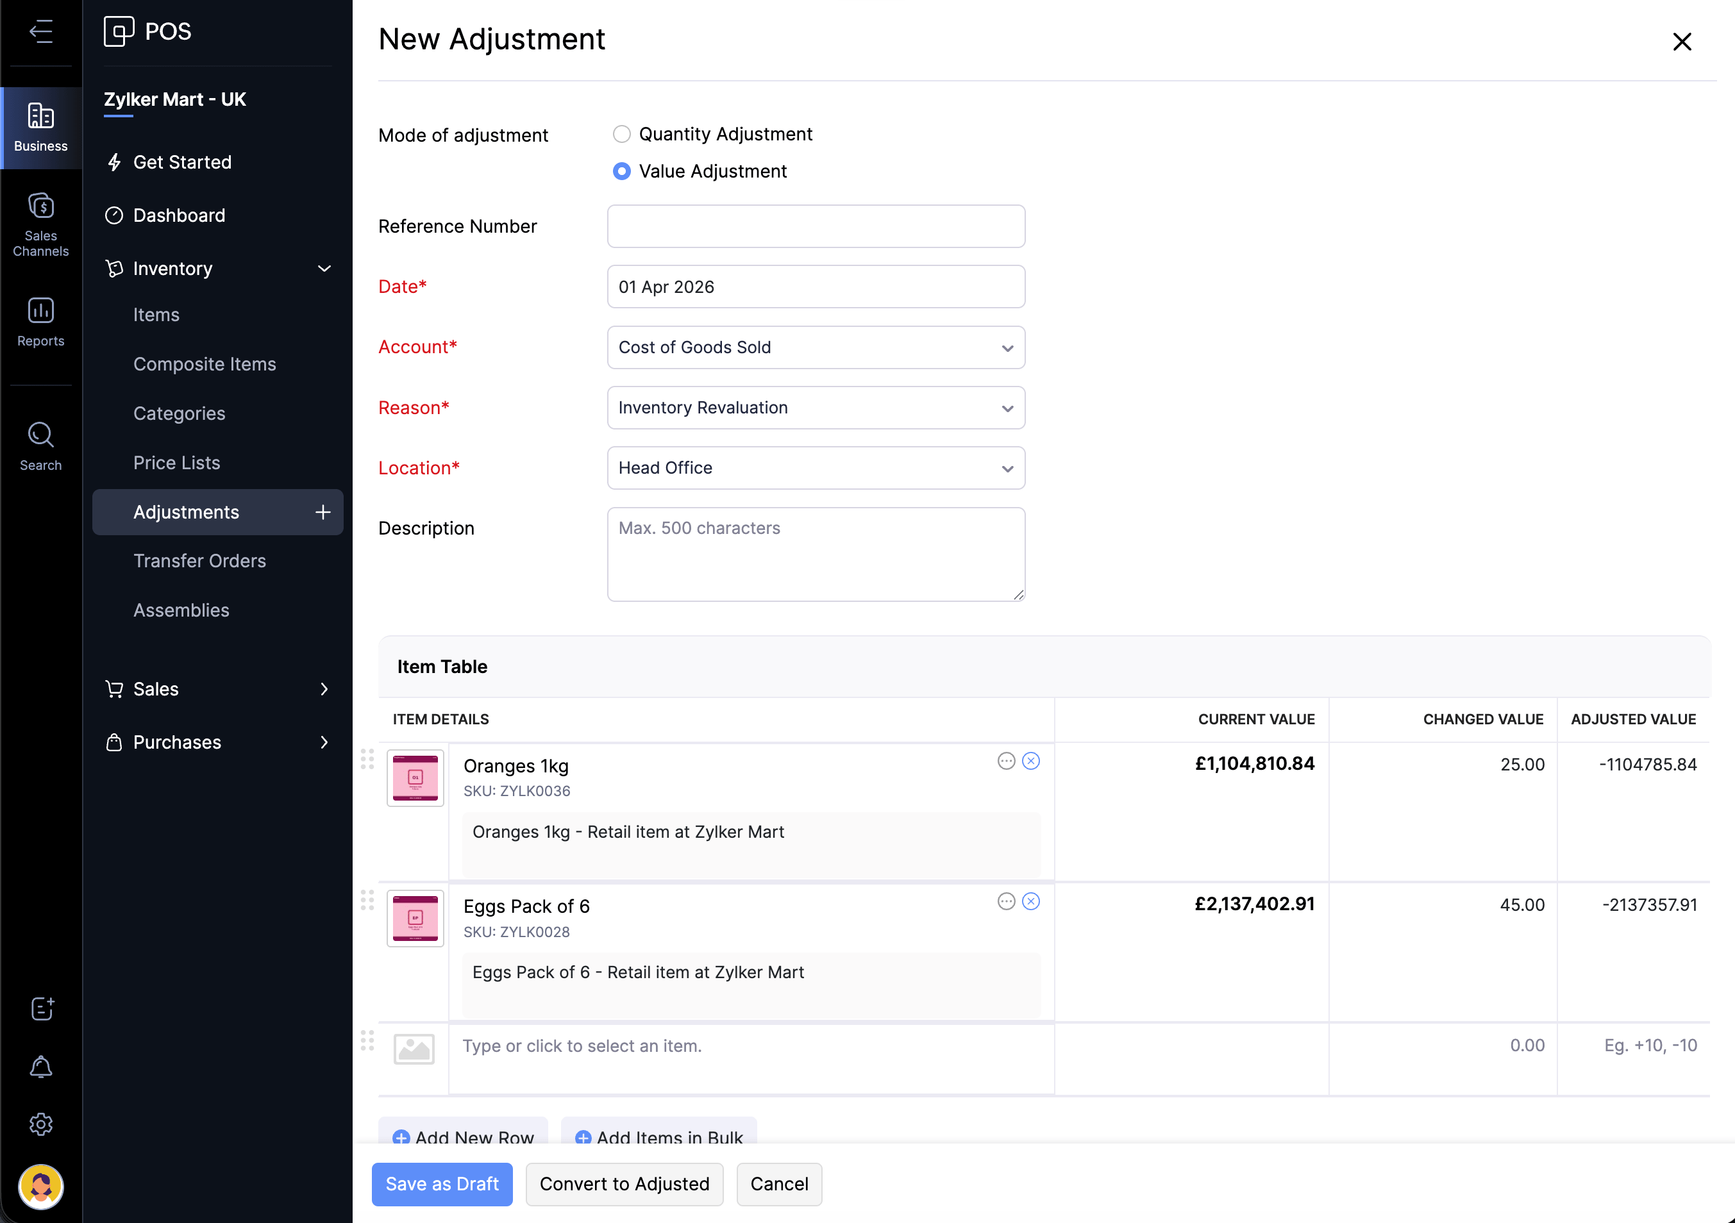Open the Reason dropdown
This screenshot has height=1223, width=1735.
click(816, 408)
